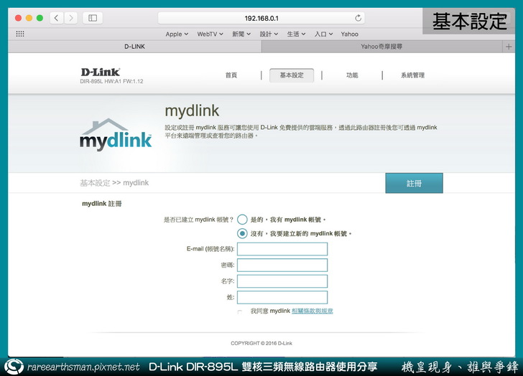
Task: Open the Yahoo bookmark
Action: (350, 34)
